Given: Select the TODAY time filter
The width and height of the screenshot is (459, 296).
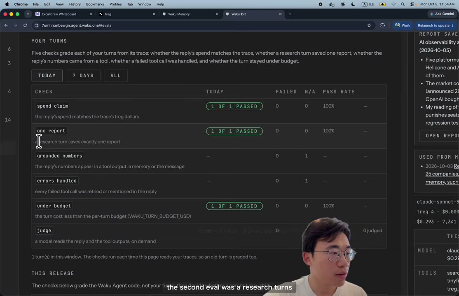Looking at the screenshot, I should (x=47, y=75).
